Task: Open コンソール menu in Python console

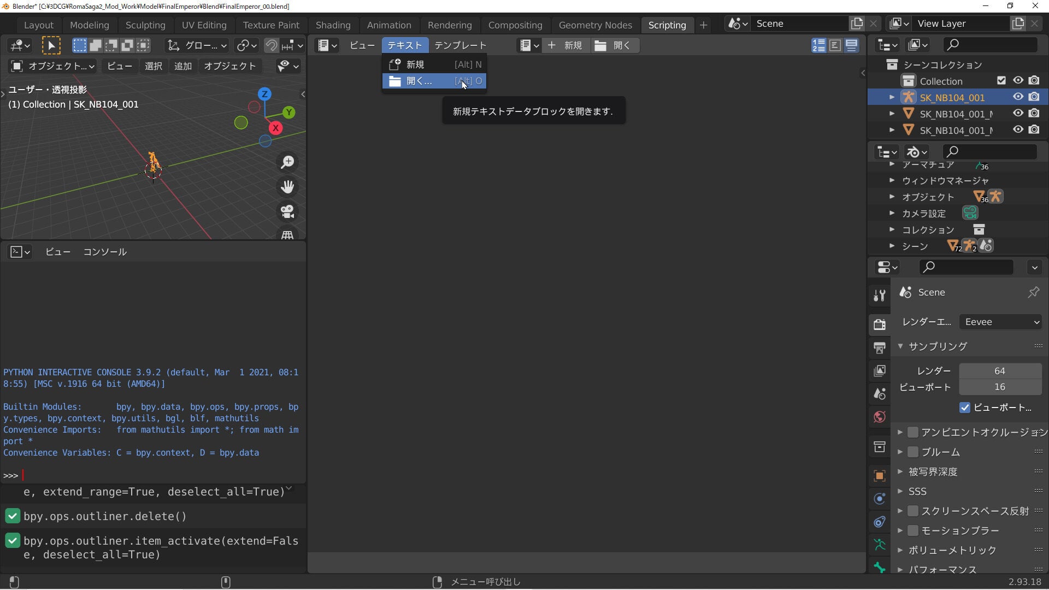Action: (x=105, y=252)
